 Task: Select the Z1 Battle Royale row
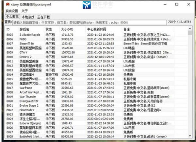[96, 35]
